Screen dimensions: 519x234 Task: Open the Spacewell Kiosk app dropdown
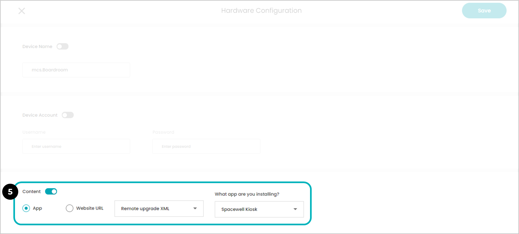click(x=259, y=209)
